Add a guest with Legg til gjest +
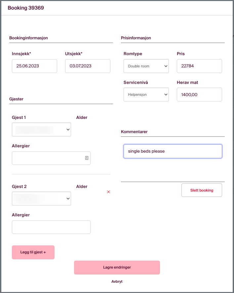Image resolution: width=234 pixels, height=293 pixels. 33,252
